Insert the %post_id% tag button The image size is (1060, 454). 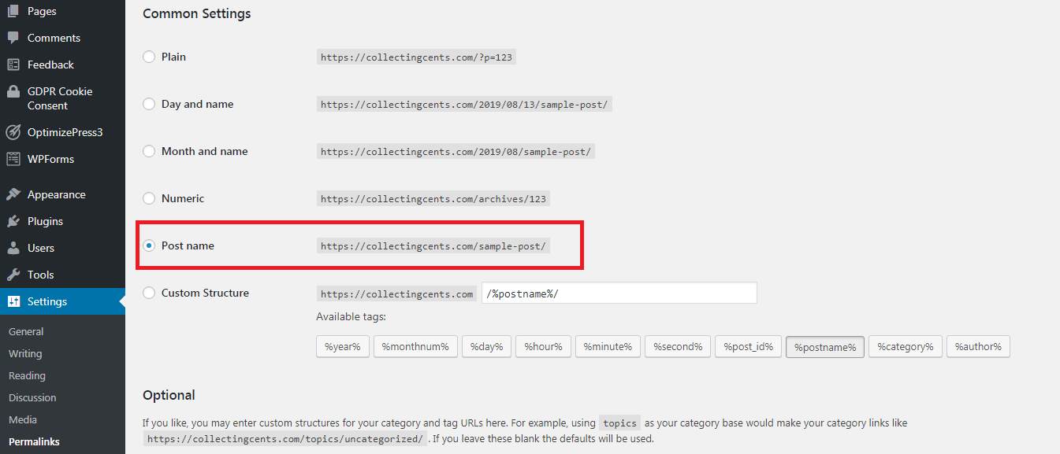(x=749, y=346)
